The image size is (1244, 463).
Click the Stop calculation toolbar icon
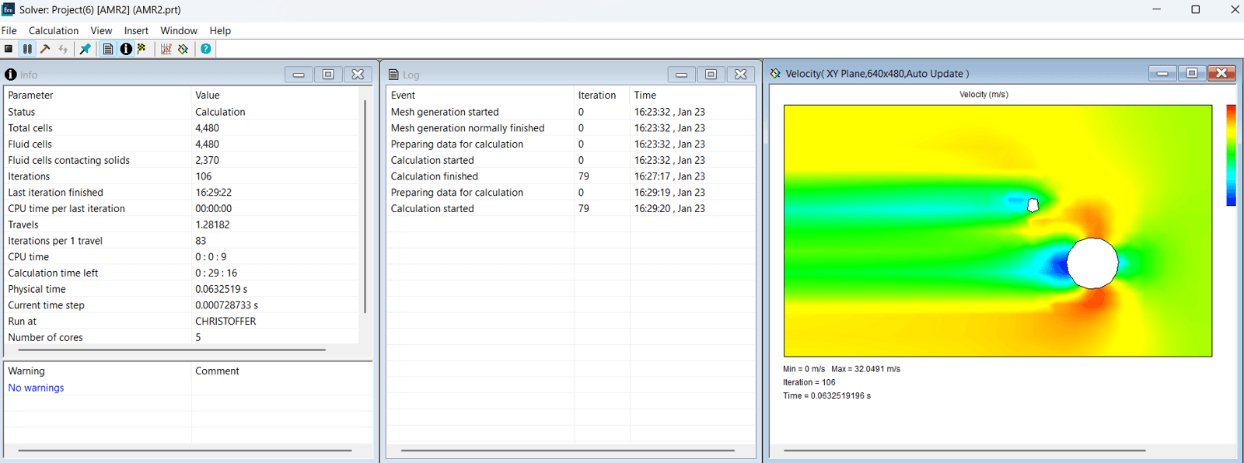9,49
